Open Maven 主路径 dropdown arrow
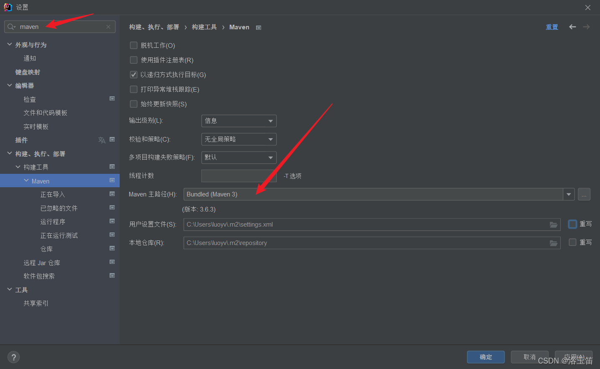This screenshot has width=600, height=369. coord(569,194)
